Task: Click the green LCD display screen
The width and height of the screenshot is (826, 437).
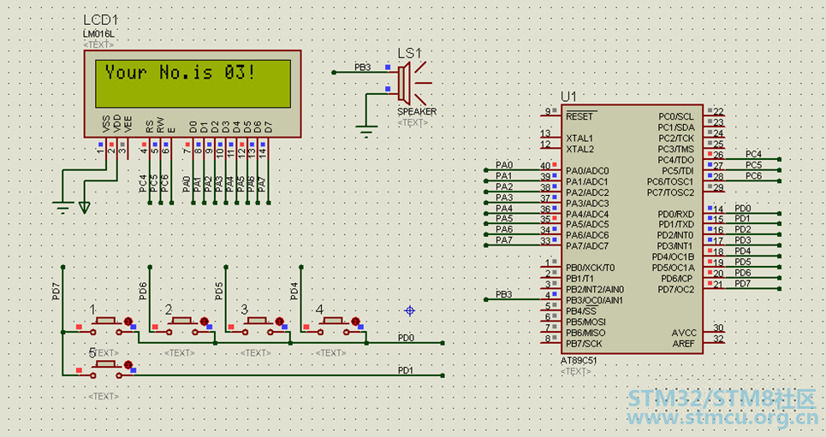Action: (193, 84)
